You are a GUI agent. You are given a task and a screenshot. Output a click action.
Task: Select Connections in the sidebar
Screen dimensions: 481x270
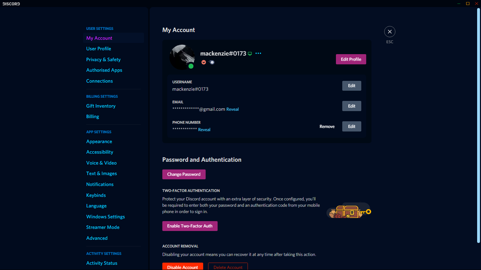pyautogui.click(x=114, y=81)
